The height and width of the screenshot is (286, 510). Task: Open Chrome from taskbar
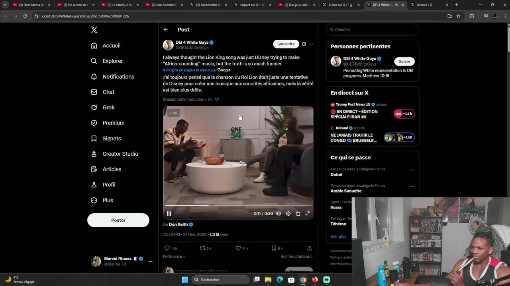(x=303, y=280)
